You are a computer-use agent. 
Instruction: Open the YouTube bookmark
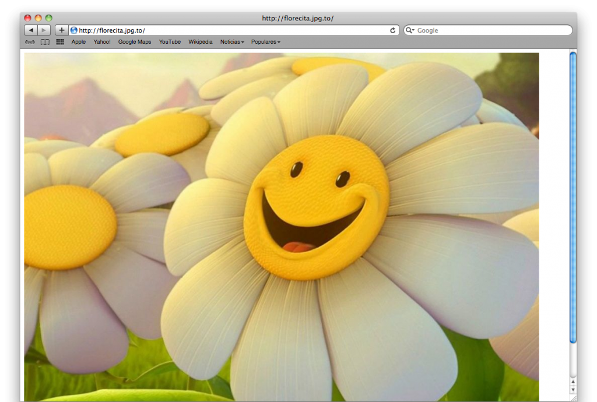170,42
